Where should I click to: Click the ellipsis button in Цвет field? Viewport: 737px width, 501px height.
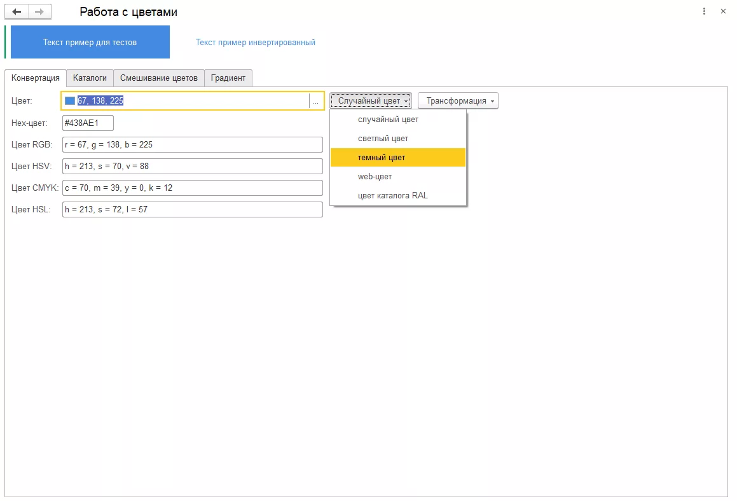point(315,101)
